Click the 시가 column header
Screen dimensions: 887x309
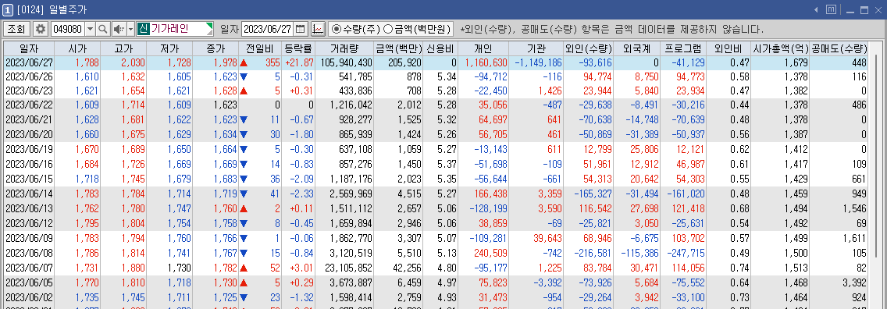77,48
